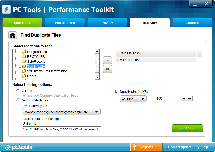Click the pctools logo in footer
Screen dimensions: 215x152
pyautogui.click(x=18, y=147)
